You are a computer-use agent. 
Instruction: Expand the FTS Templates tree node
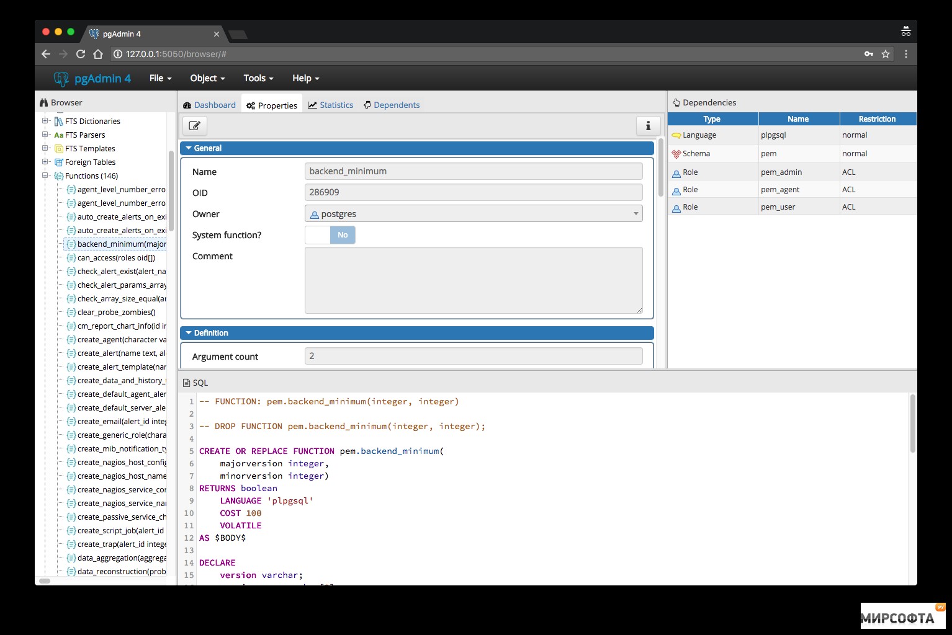45,148
